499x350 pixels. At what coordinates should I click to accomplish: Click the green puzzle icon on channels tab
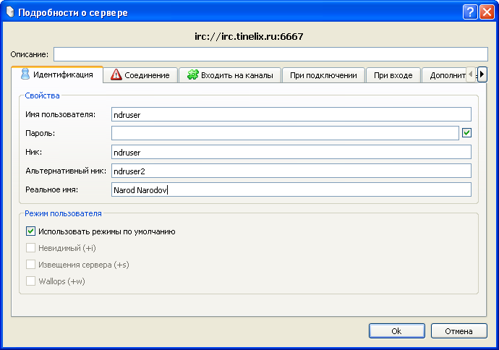point(192,75)
